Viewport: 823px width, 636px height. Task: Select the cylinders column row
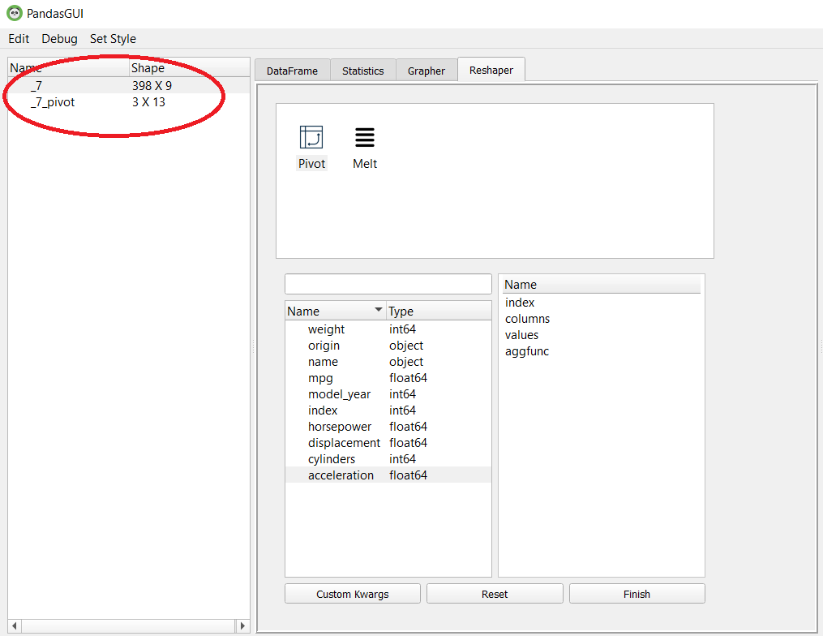pos(388,459)
